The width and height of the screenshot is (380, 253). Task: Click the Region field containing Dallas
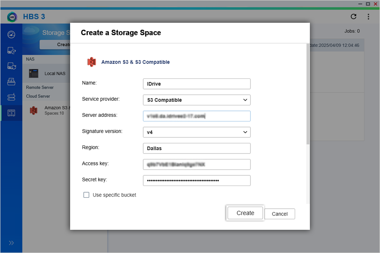coord(196,148)
